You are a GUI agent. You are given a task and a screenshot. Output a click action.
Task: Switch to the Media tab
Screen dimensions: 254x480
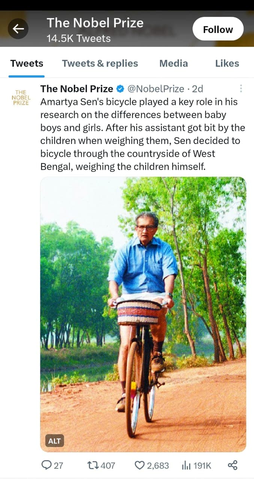coord(173,64)
